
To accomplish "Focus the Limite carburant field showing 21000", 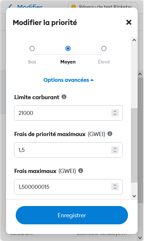I will coord(68,113).
